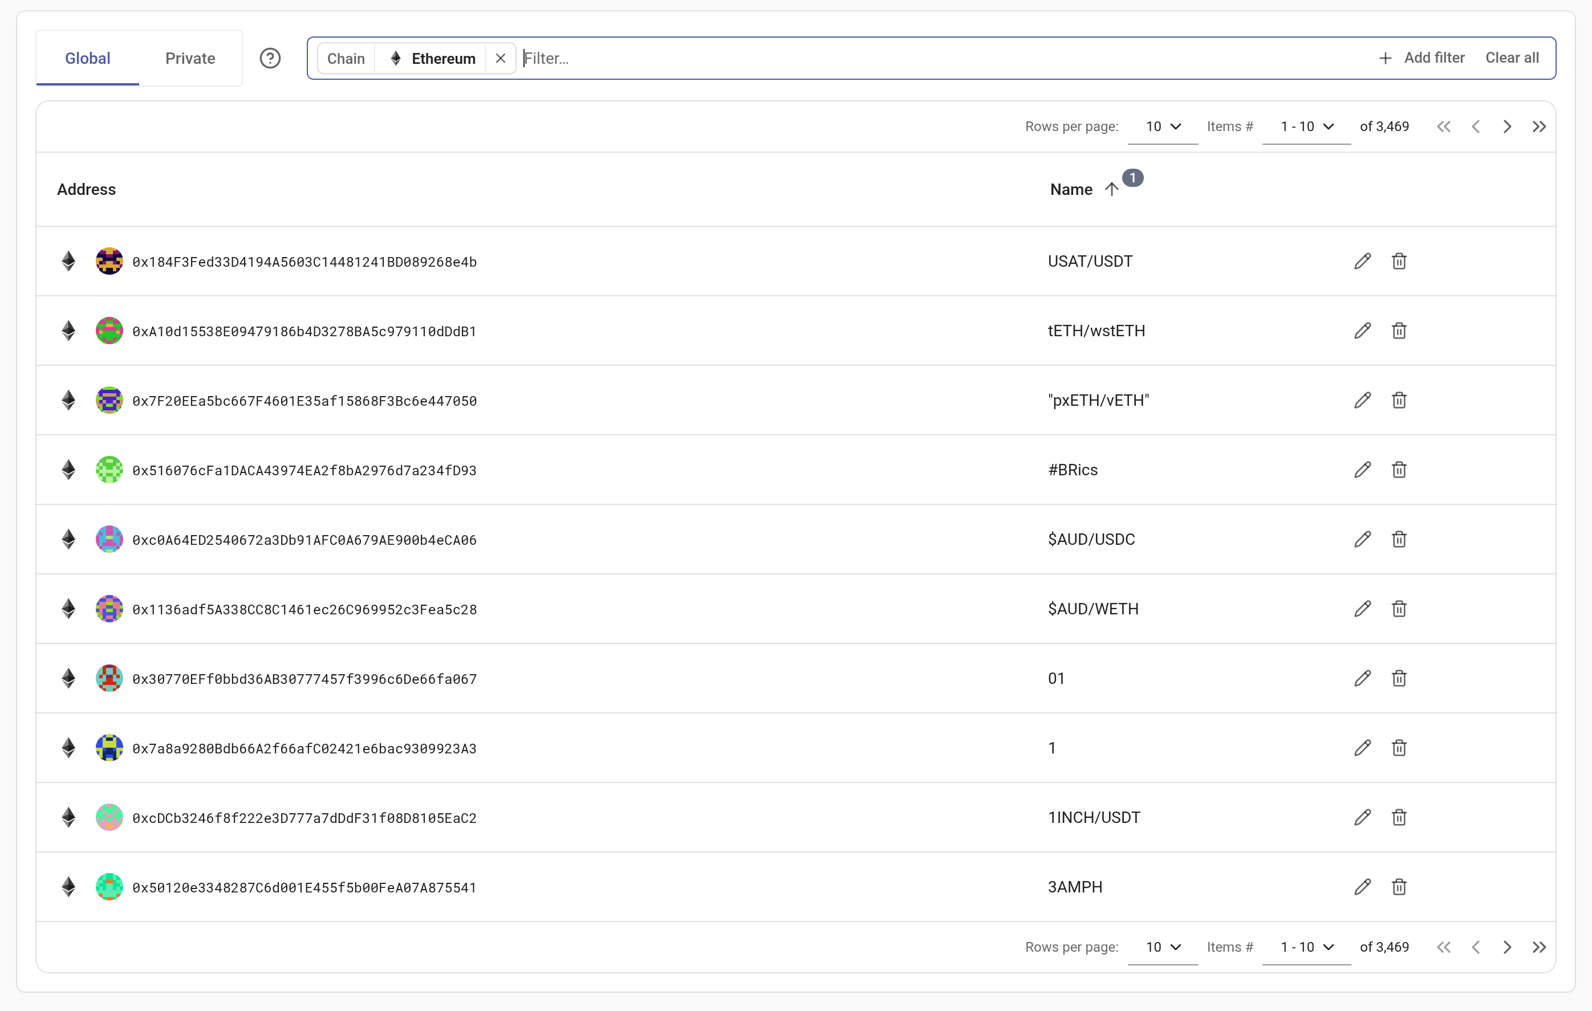The width and height of the screenshot is (1592, 1011).
Task: Edit the $AUD/WETH entry
Action: 1362,609
